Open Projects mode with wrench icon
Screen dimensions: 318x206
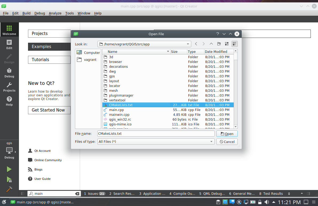9,87
